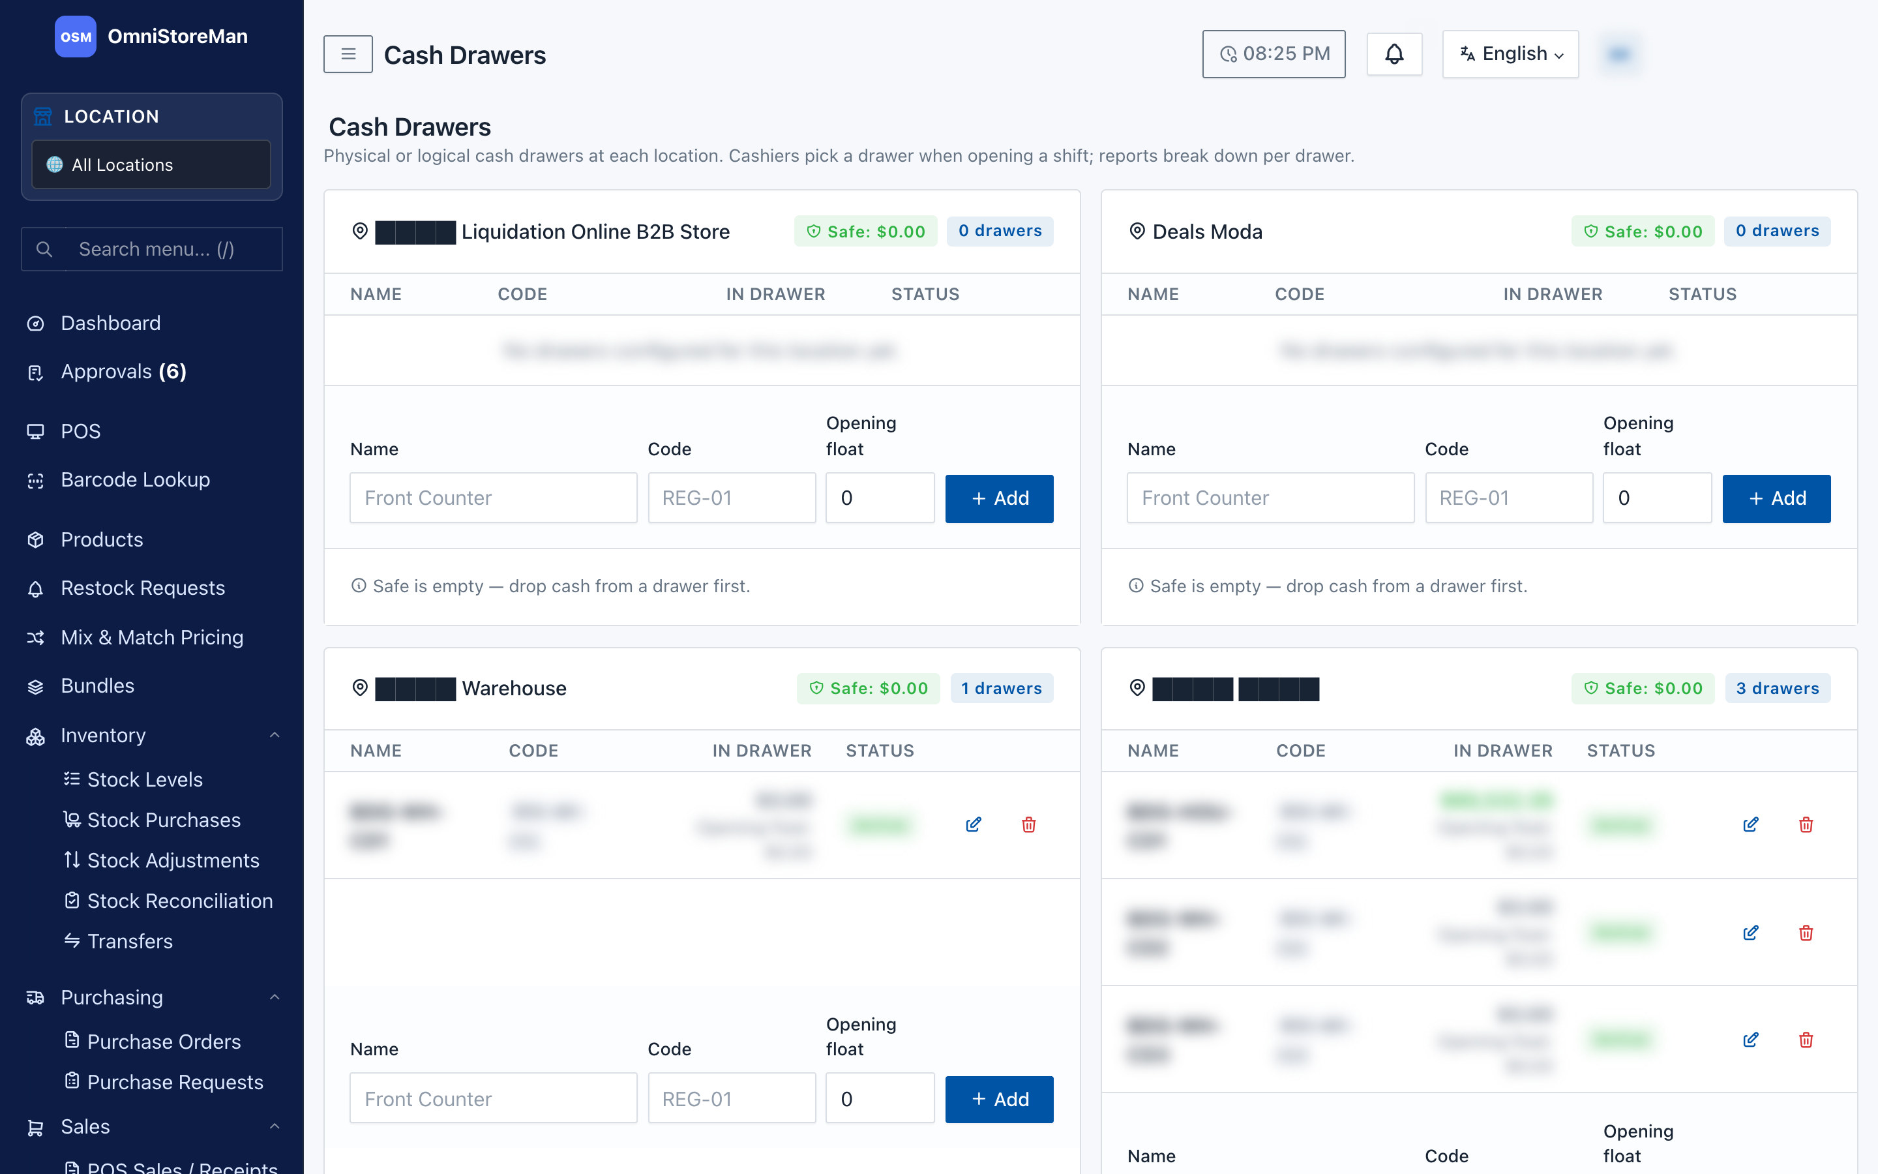Add drawer to Liquidation Online B2B Store
The height and width of the screenshot is (1174, 1878).
(999, 498)
